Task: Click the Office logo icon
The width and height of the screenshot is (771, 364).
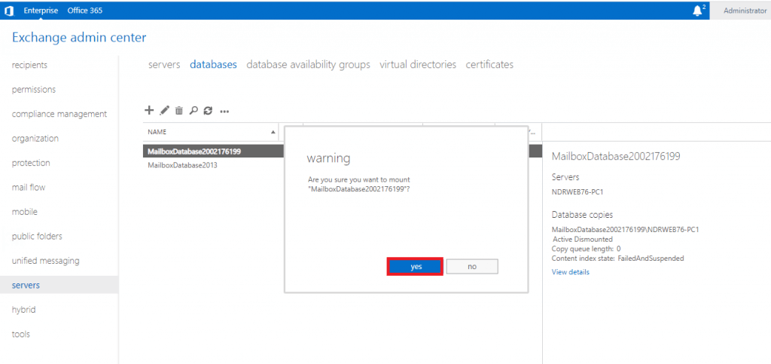Action: pos(9,11)
